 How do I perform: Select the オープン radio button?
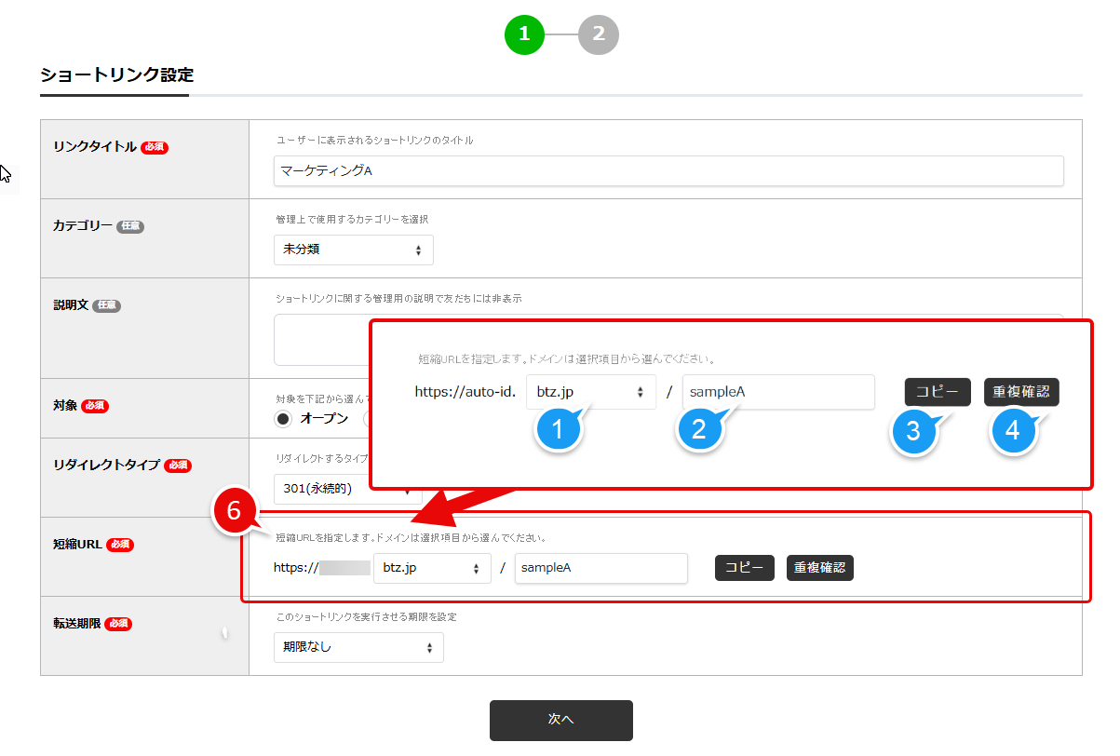click(x=283, y=418)
